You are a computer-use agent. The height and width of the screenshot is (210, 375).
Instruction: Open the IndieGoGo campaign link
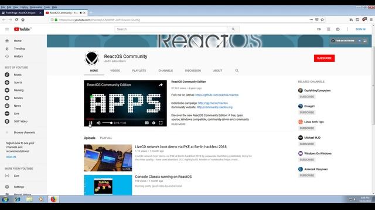click(213, 103)
